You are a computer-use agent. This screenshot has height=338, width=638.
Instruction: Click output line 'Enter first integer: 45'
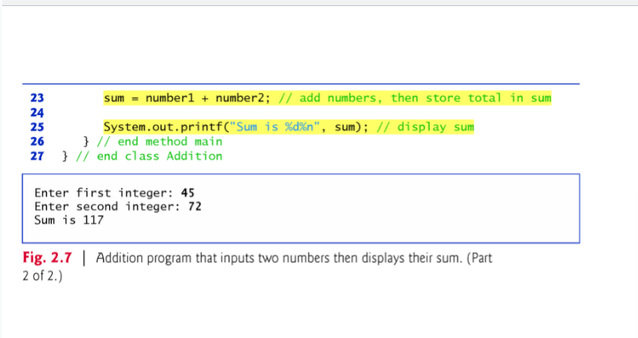pos(114,193)
